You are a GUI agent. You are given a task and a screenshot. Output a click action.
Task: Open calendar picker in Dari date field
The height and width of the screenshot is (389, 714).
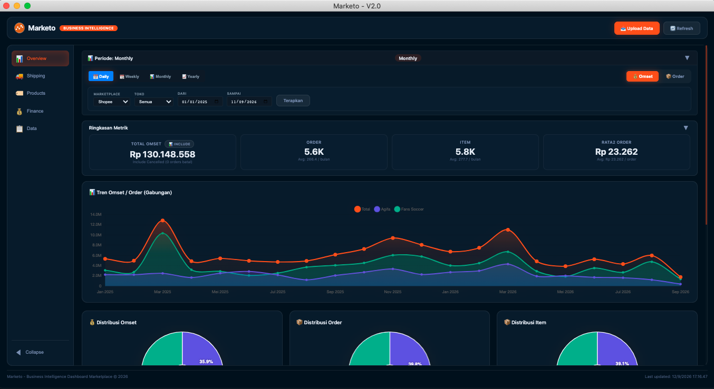coord(216,102)
